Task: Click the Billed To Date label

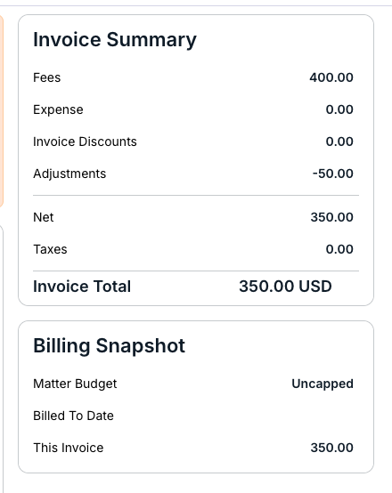Action: [73, 416]
